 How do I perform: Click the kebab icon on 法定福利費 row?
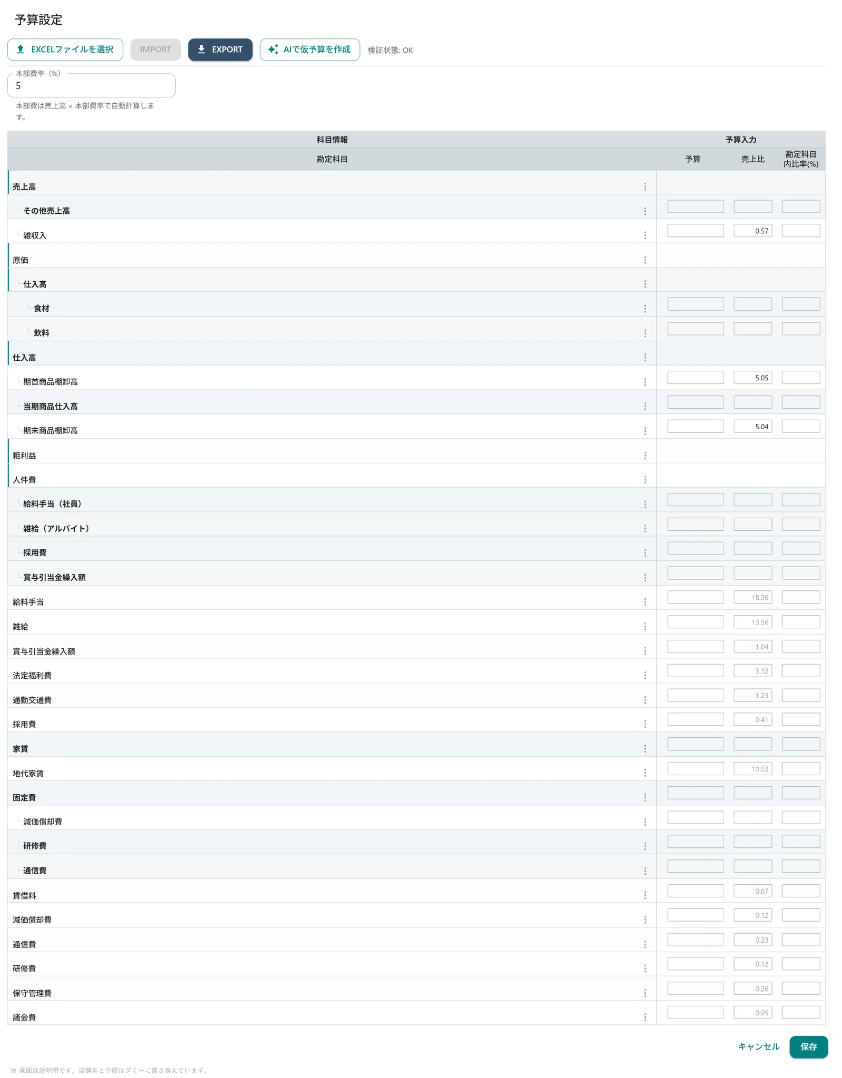pos(645,675)
